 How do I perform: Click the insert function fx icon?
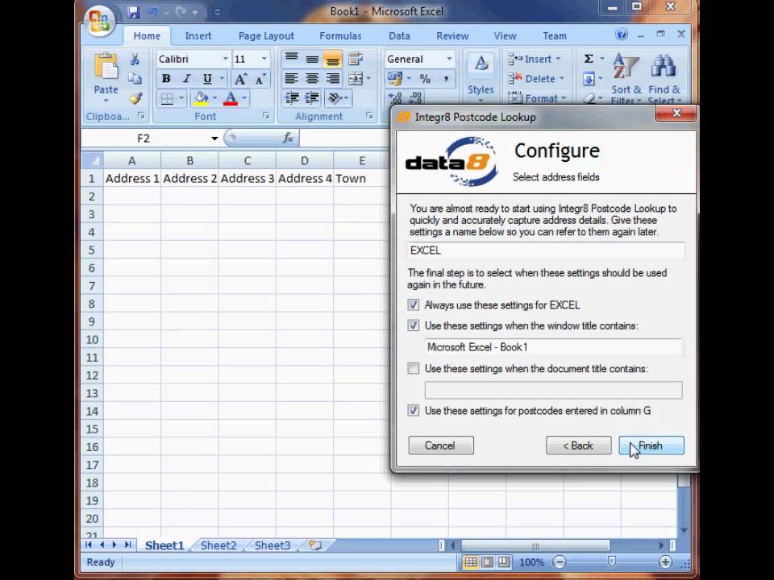[x=289, y=138]
